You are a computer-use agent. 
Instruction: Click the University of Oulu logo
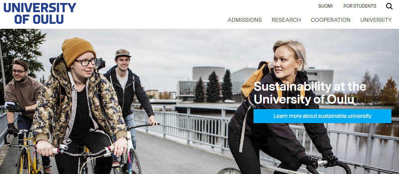[x=40, y=13]
